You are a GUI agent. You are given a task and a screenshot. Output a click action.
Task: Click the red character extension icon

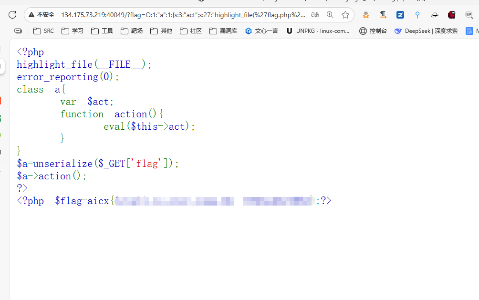(451, 15)
